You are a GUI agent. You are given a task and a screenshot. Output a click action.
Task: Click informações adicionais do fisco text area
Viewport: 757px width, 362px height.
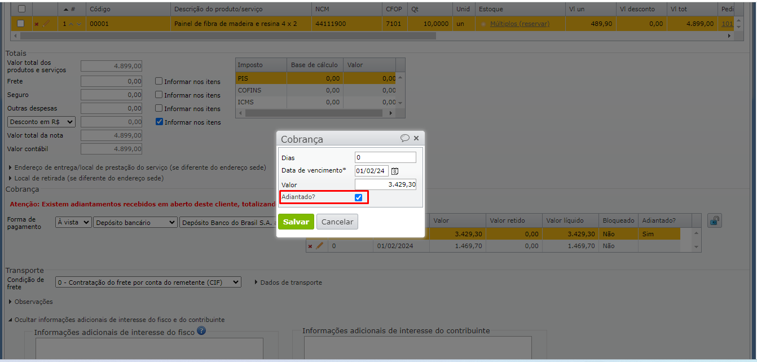pyautogui.click(x=149, y=350)
